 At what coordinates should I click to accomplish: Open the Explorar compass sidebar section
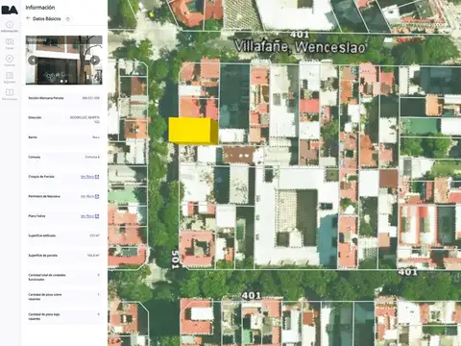10,61
